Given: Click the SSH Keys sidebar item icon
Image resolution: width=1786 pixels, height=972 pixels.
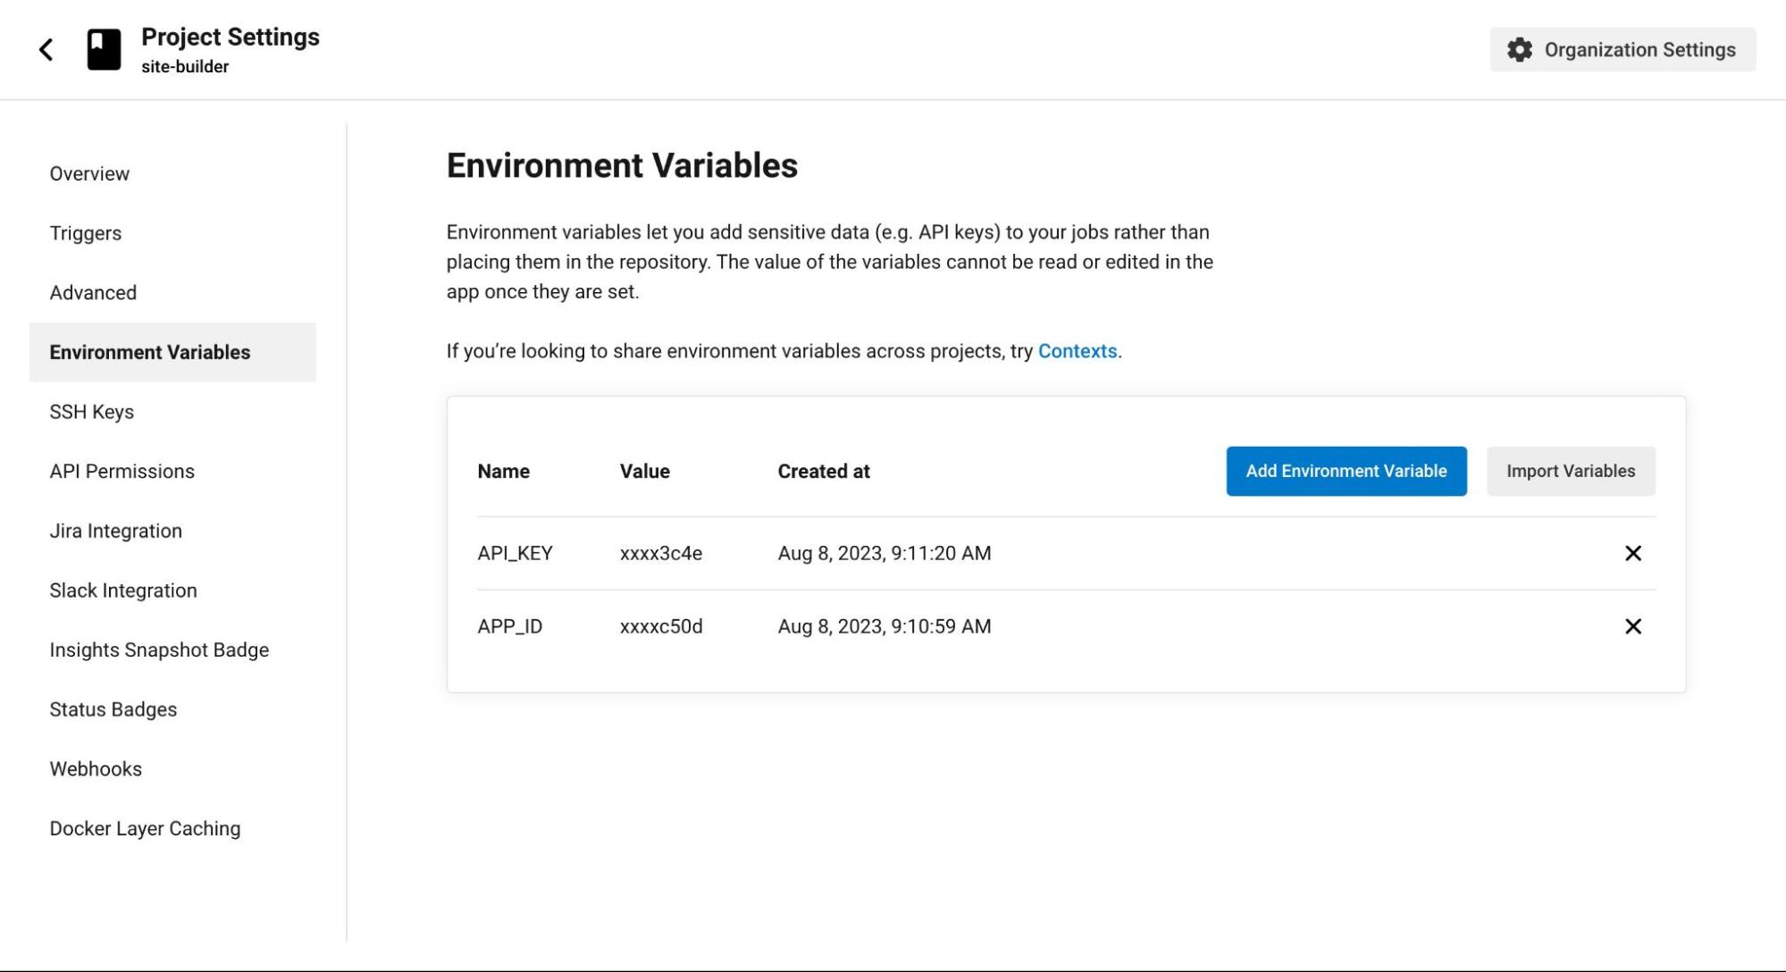Looking at the screenshot, I should (x=91, y=411).
